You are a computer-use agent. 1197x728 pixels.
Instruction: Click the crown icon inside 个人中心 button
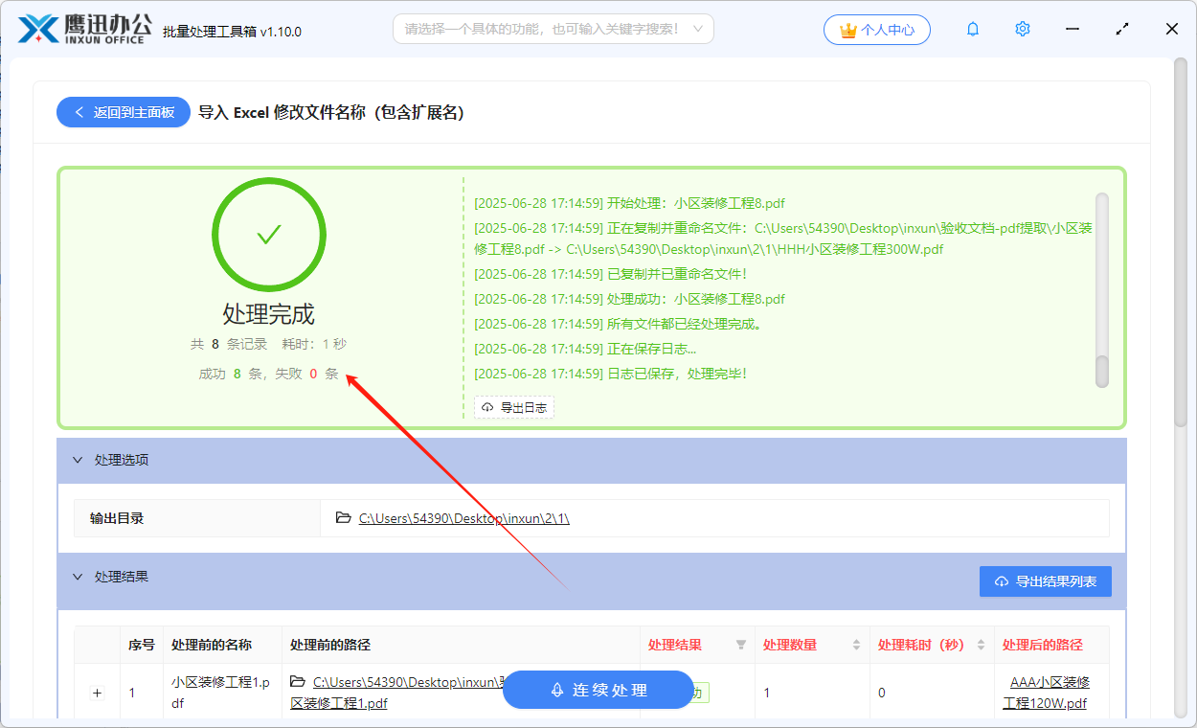[x=847, y=29]
